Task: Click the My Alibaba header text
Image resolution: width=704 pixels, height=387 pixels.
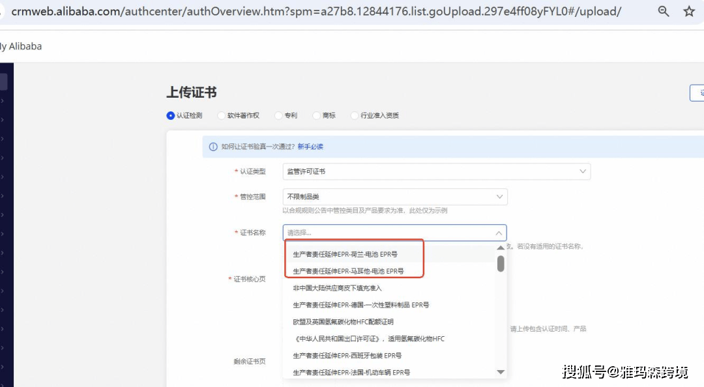Action: tap(21, 46)
